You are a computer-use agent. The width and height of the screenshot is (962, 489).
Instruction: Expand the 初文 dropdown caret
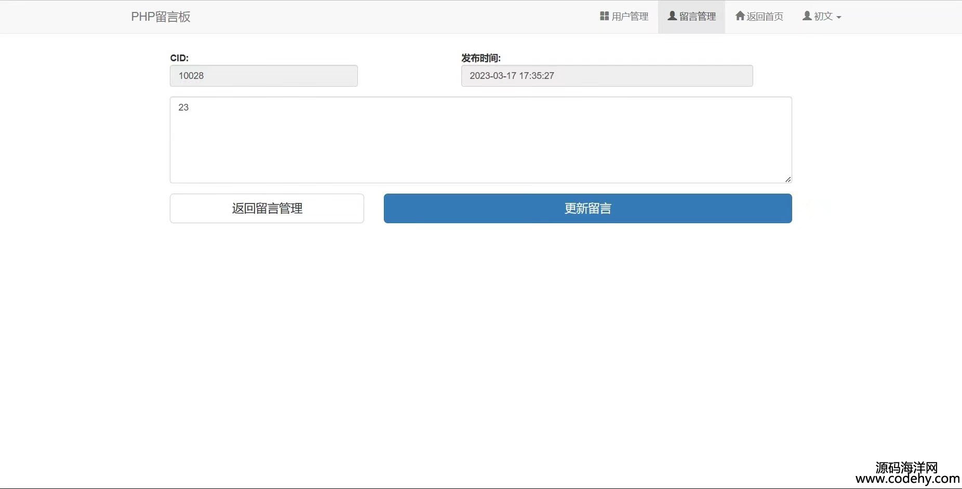click(x=839, y=17)
